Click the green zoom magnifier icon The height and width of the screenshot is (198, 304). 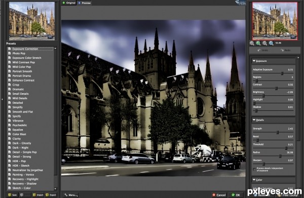tap(258, 43)
